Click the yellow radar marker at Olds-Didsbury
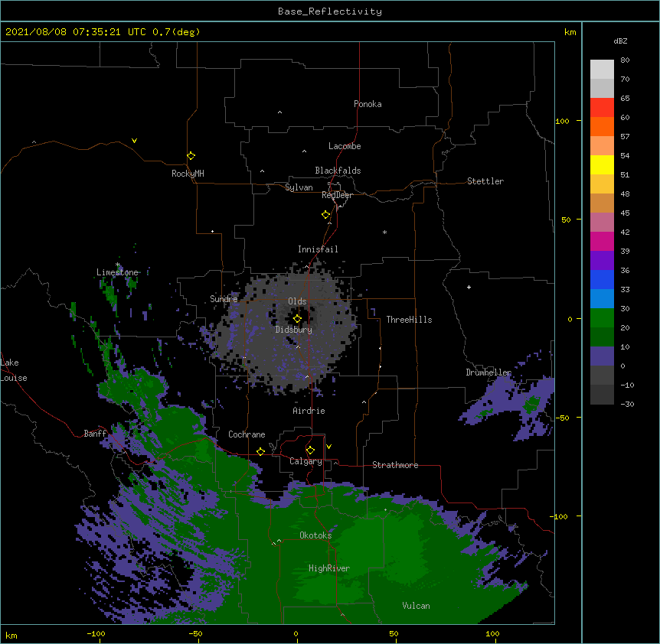The height and width of the screenshot is (644, 660). coord(297,319)
